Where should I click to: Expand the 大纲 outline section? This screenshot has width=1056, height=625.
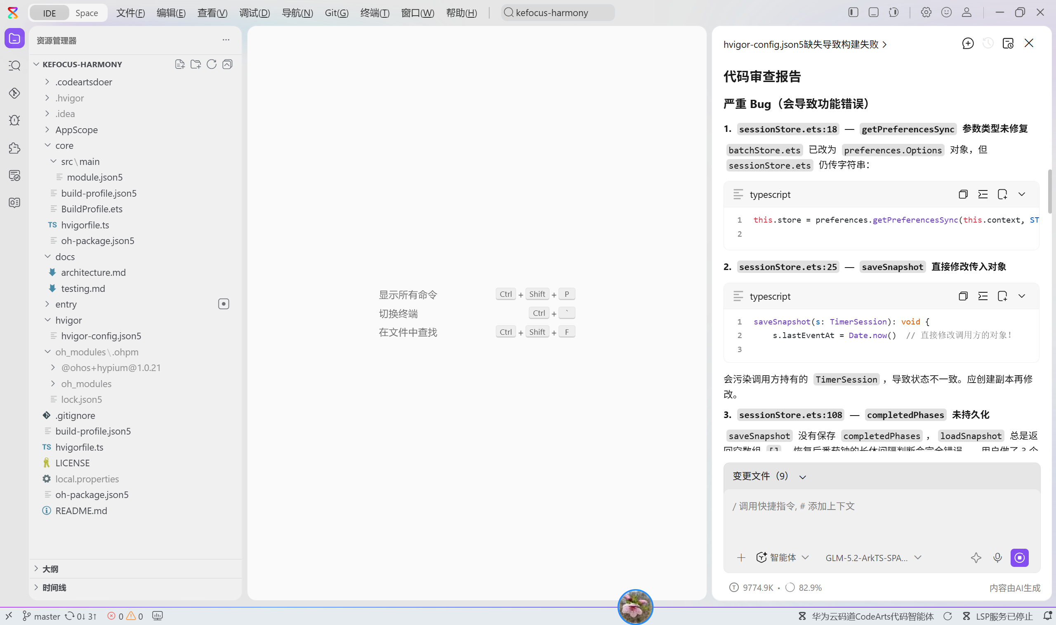pyautogui.click(x=135, y=569)
